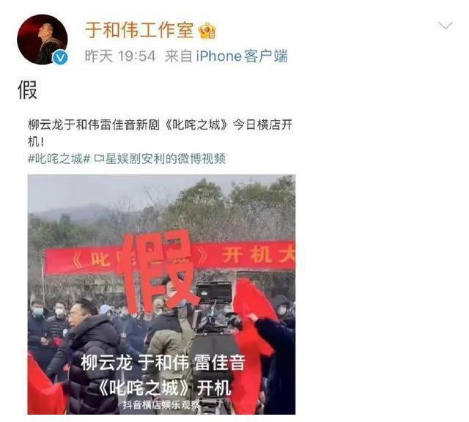Open the iPhone客户端 source link
469x422 pixels.
coord(242,56)
